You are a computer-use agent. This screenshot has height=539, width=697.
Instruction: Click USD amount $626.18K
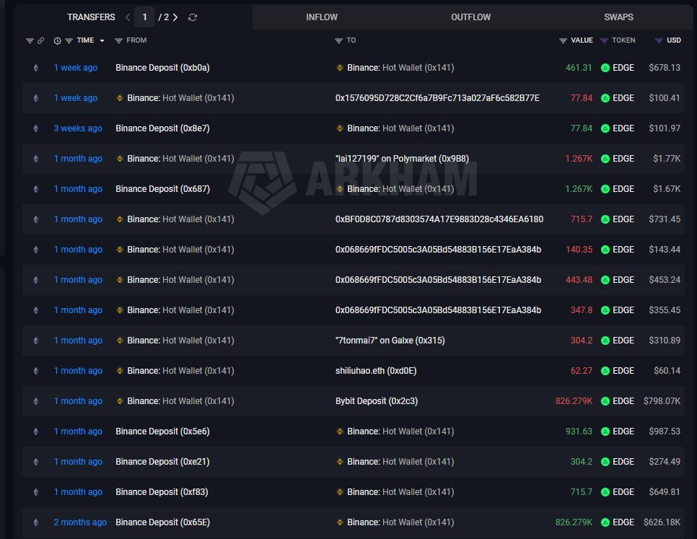(662, 522)
